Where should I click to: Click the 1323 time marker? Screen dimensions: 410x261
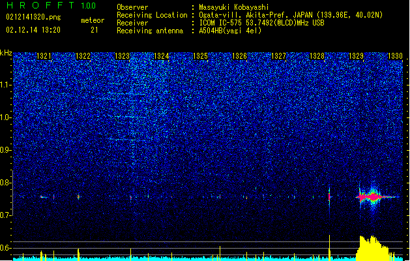coord(122,56)
